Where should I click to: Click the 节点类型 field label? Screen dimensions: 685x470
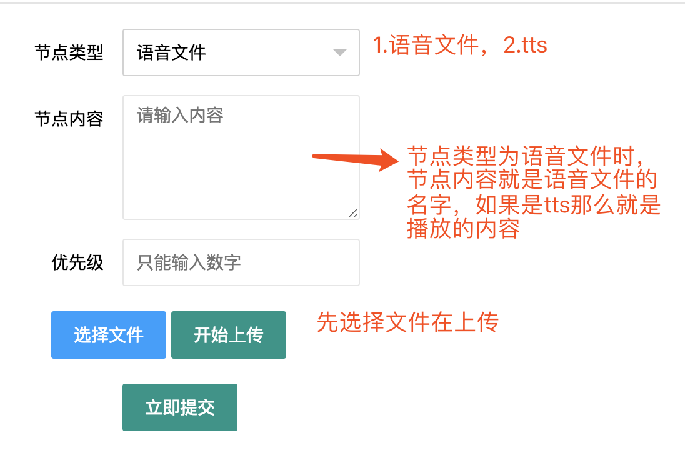[x=69, y=52]
